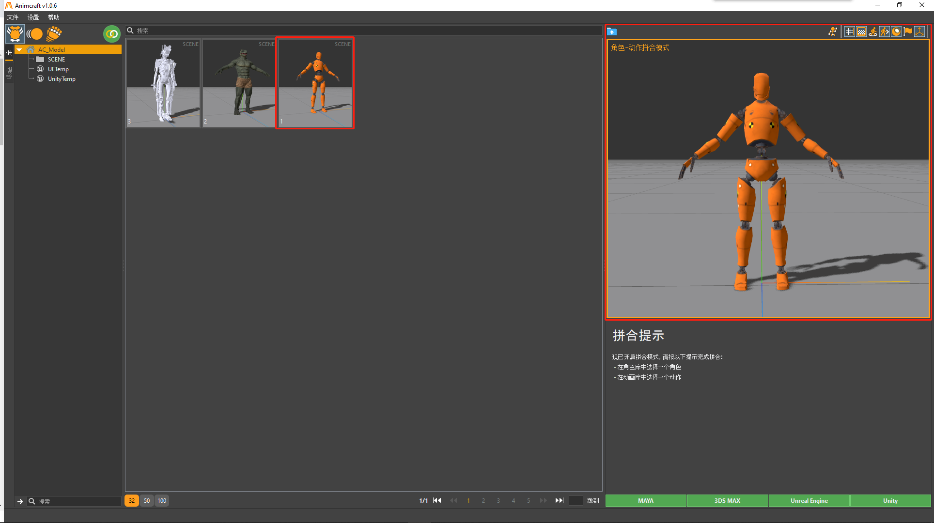Click the gray folder icon beside SCENE
The width and height of the screenshot is (934, 527).
40,60
